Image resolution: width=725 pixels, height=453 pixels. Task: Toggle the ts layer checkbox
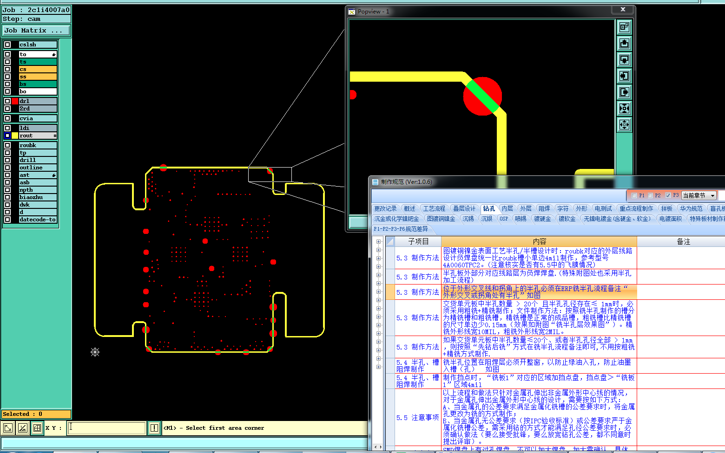coord(7,62)
